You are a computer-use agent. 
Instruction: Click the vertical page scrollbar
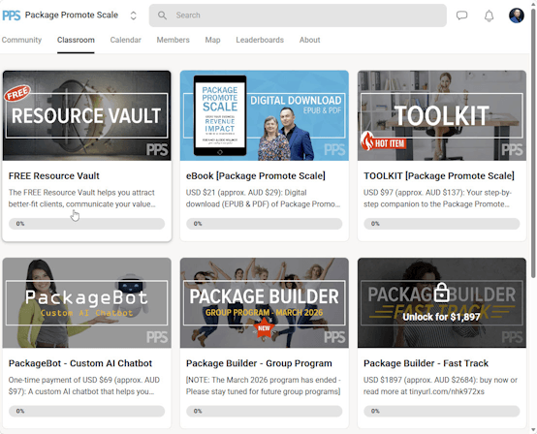533,143
